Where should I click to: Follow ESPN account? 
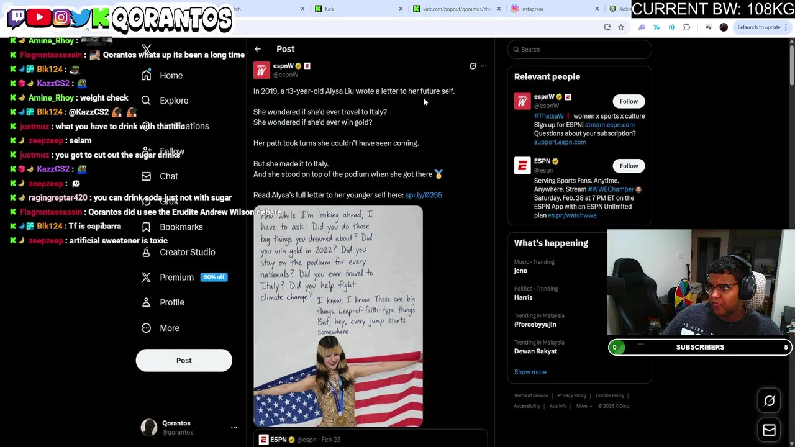[629, 166]
